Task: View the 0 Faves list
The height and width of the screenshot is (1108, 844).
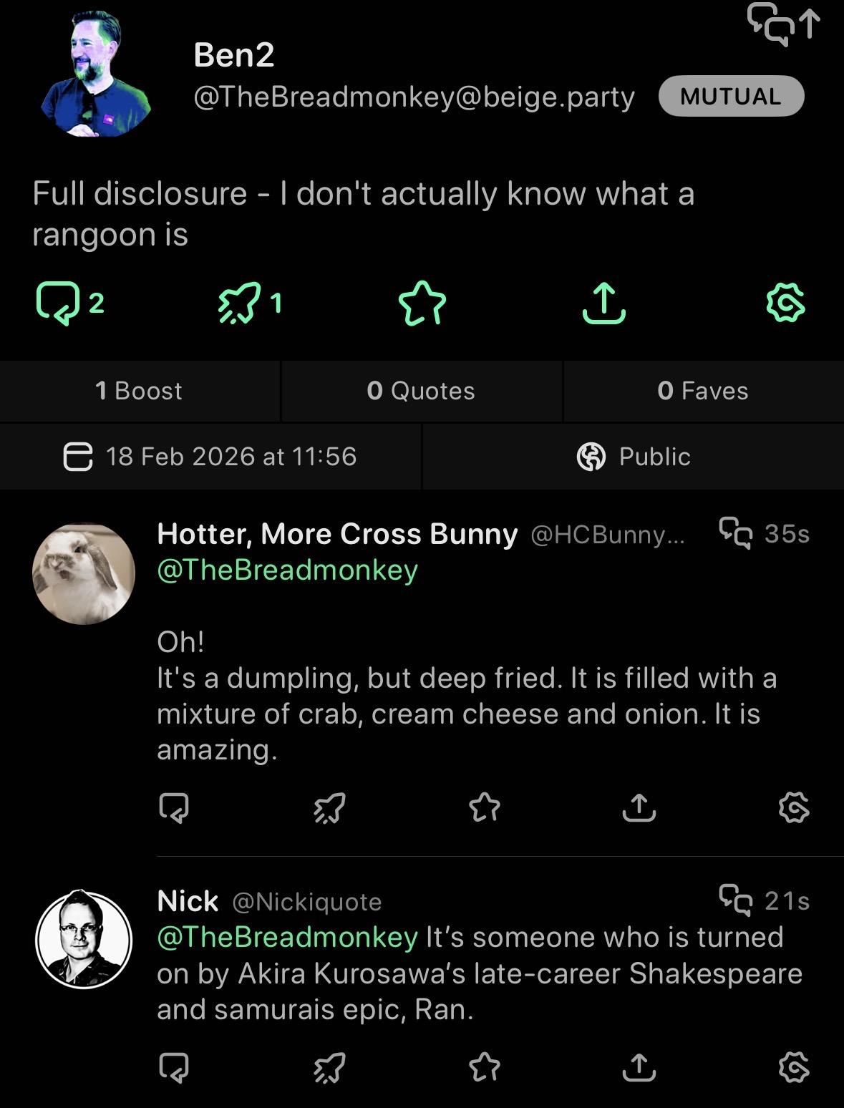Action: pyautogui.click(x=703, y=391)
